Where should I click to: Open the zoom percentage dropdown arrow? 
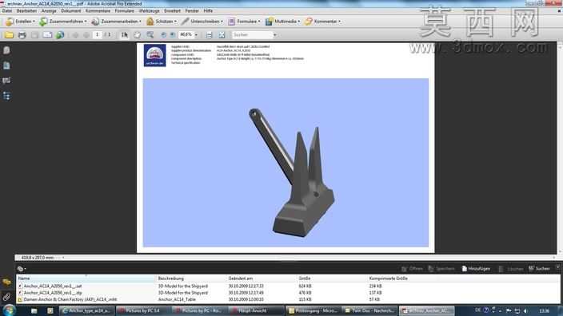pyautogui.click(x=196, y=35)
